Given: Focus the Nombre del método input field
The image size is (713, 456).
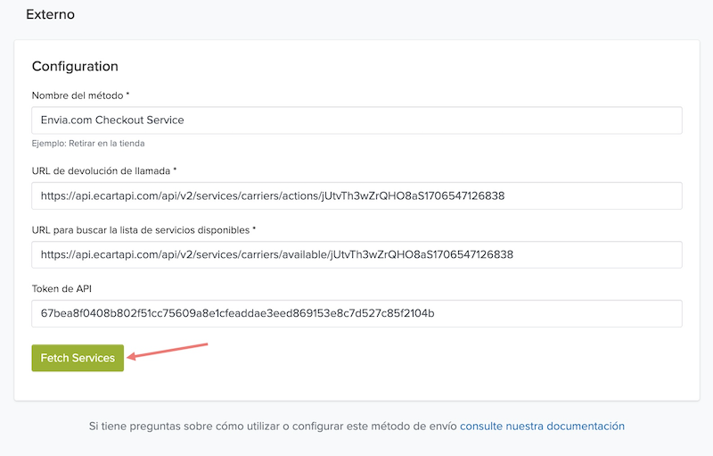Looking at the screenshot, I should [356, 120].
